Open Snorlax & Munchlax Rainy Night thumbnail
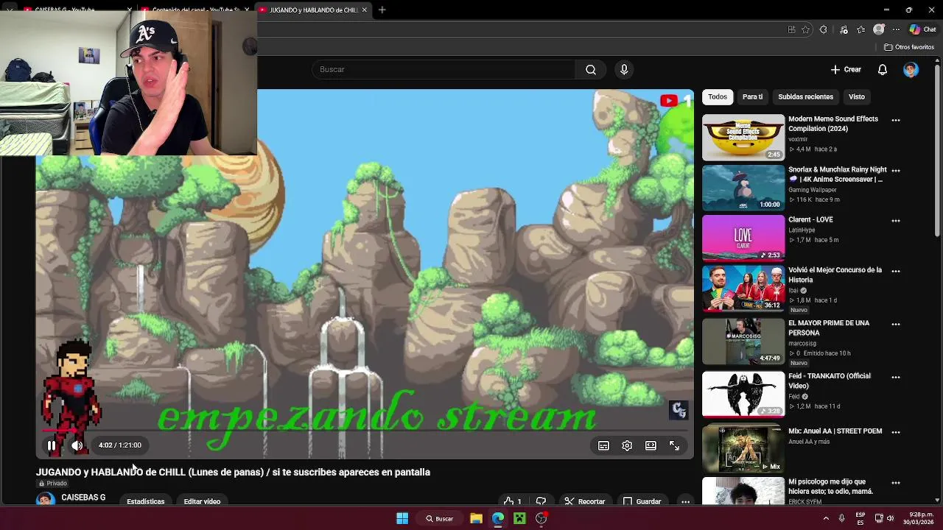The image size is (943, 530). tap(743, 188)
